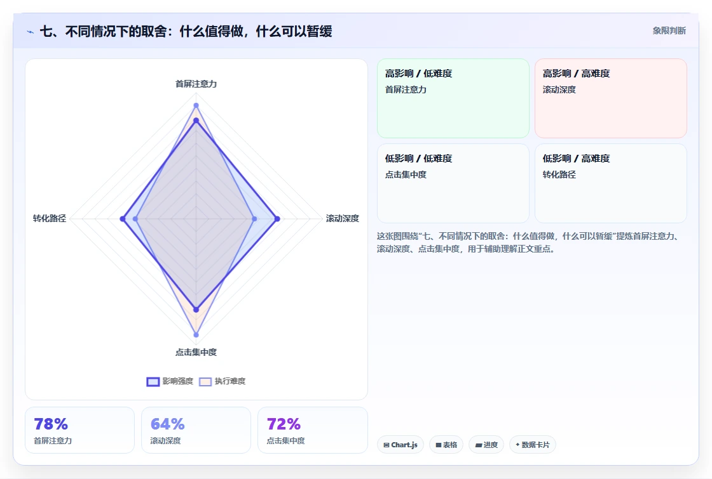Click the 数据卡片 tag chip
The image size is (712, 479).
point(533,445)
